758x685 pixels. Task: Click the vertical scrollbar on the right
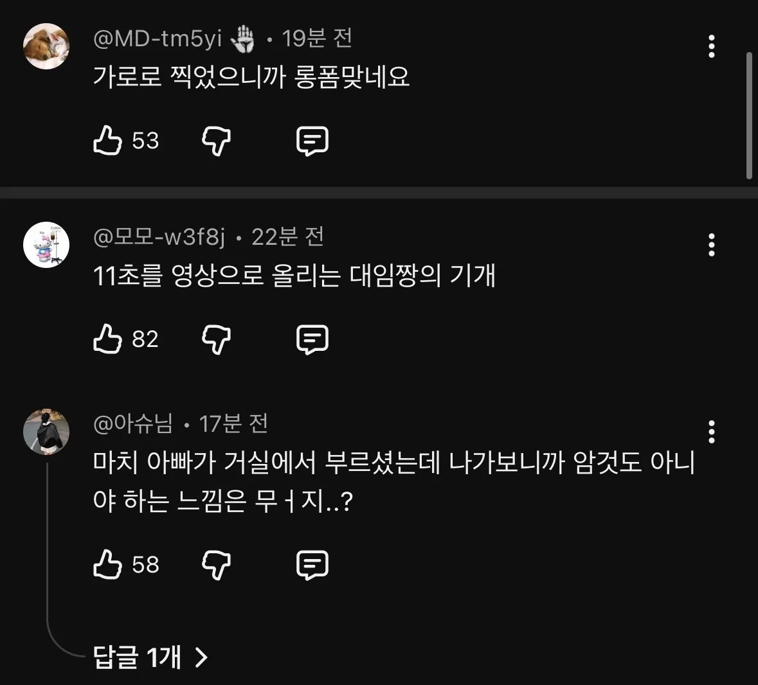click(x=749, y=116)
